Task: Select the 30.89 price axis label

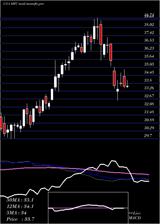Action: tap(149, 120)
